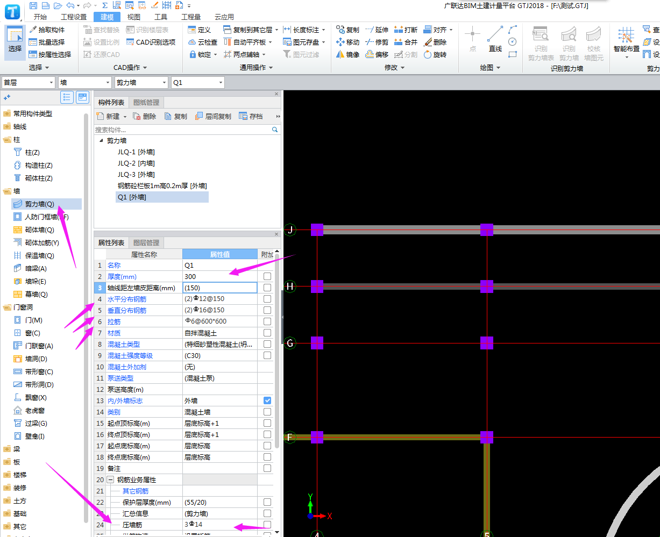
Task: Select JLQ-2 [内墙] in component list
Action: [136, 163]
